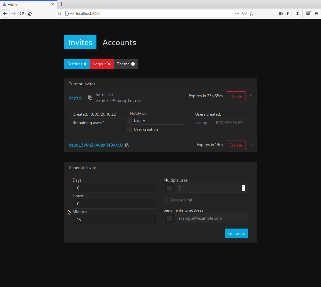This screenshot has width=321, height=287.
Task: Open the Minutes dropdown
Action: click(115, 220)
